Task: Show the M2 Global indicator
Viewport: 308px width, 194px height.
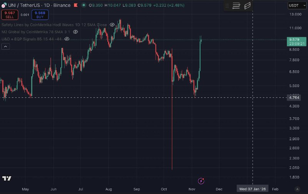Action: click(x=75, y=32)
